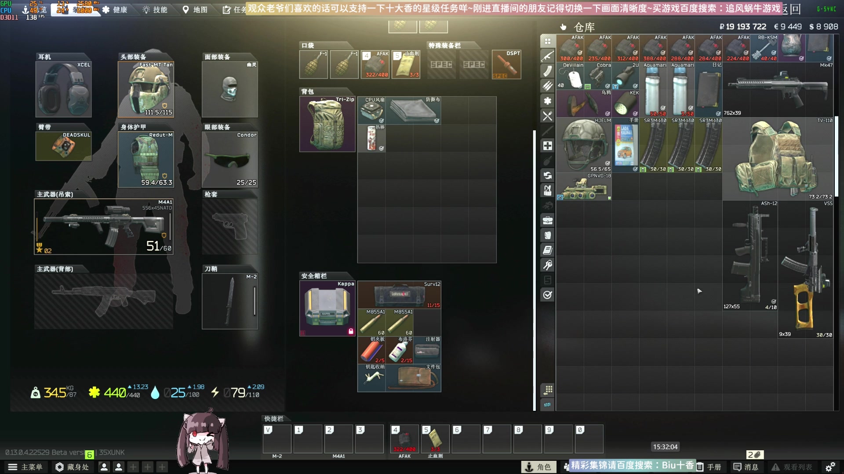Screen dimensions: 844x474
Task: Click the 角色 character button
Action: point(538,467)
